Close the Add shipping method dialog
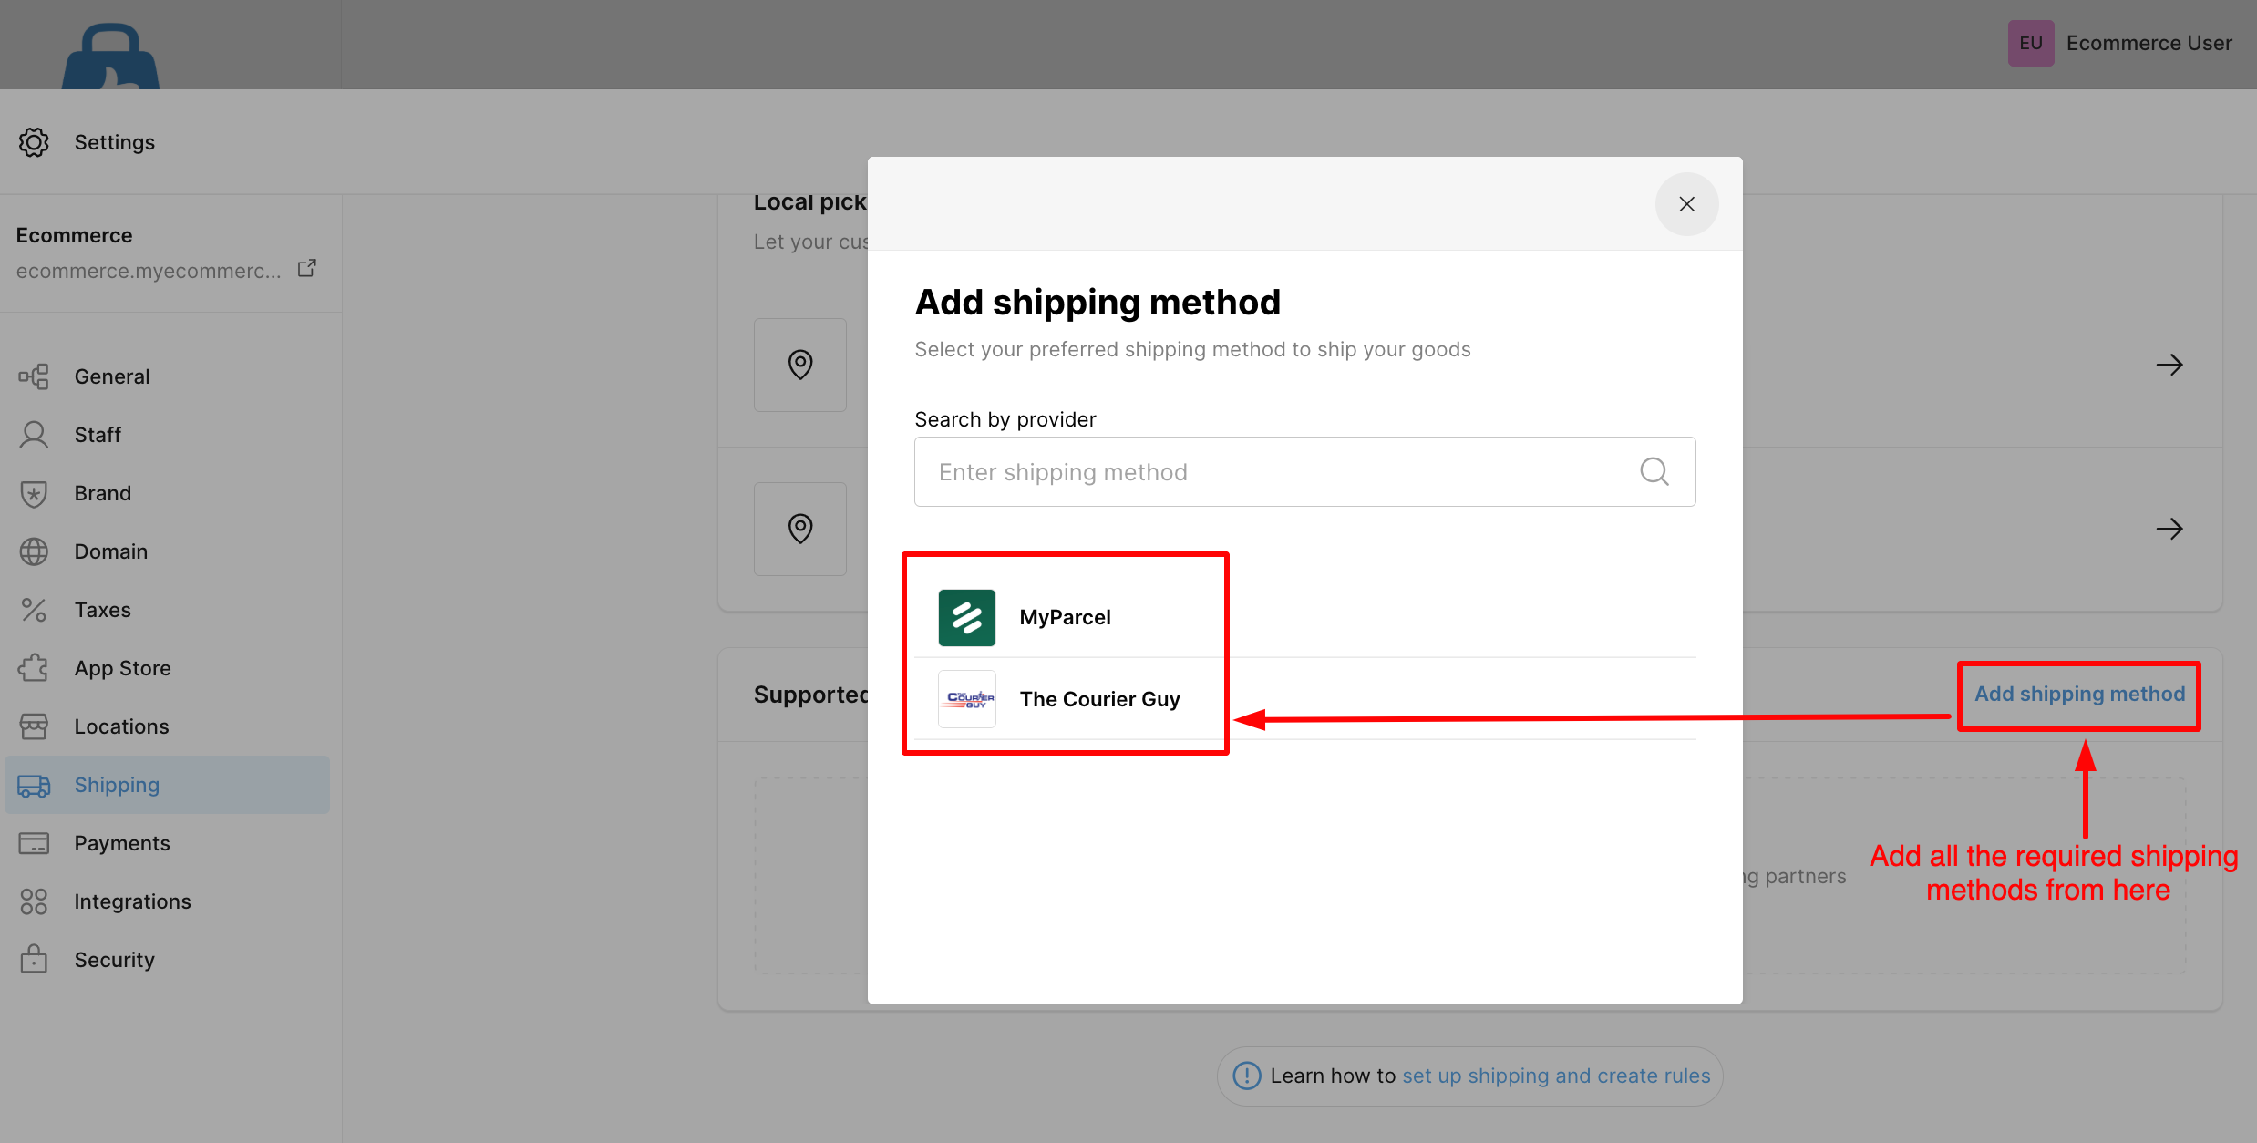2257x1143 pixels. [x=1686, y=204]
